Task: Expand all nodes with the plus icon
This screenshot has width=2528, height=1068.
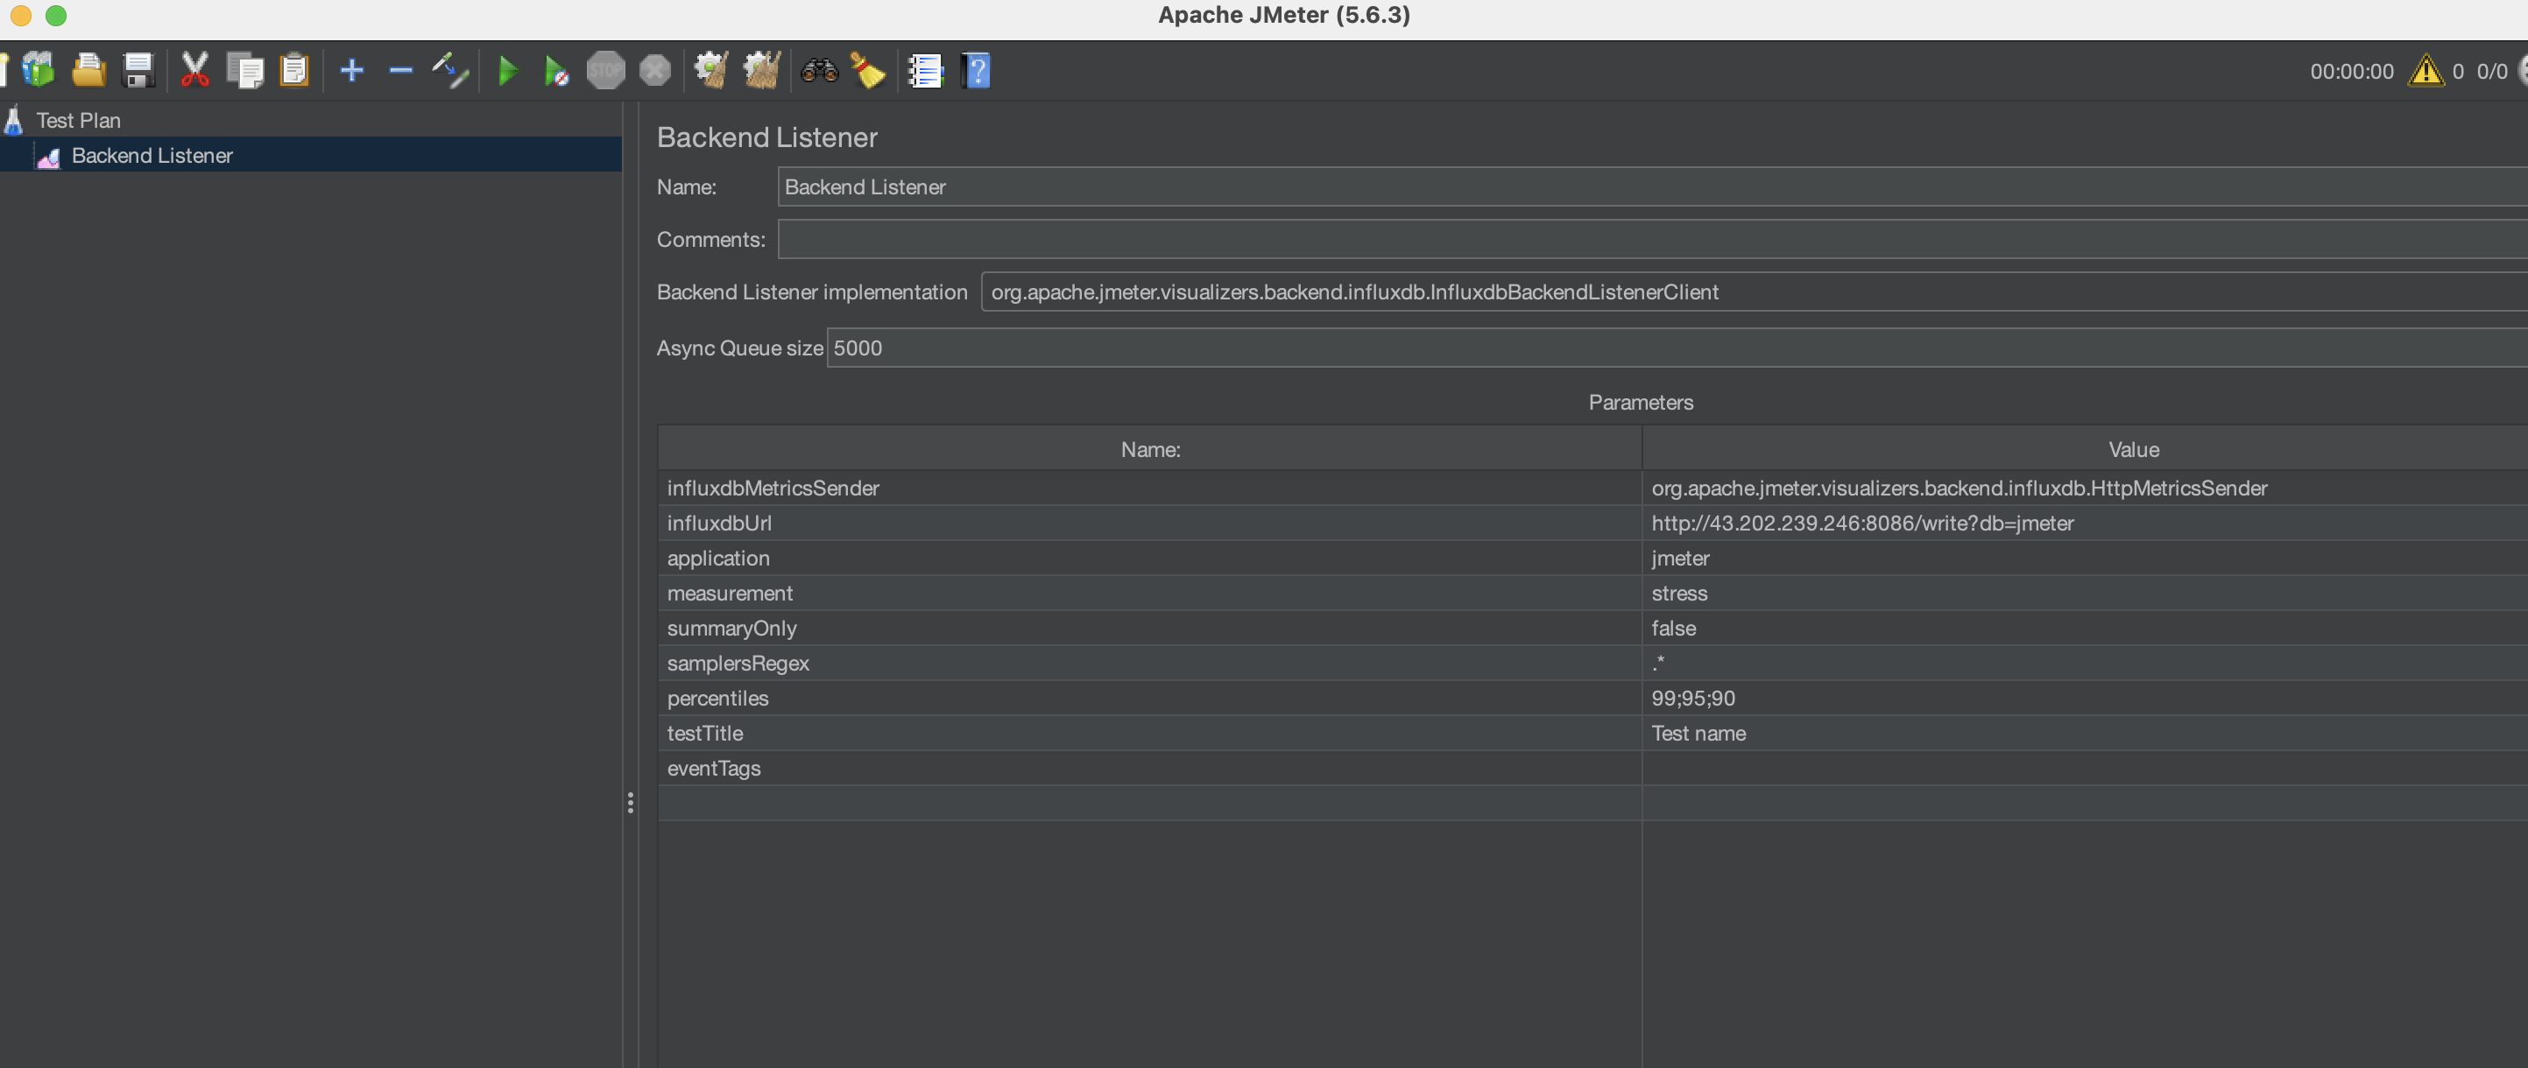Action: (x=351, y=71)
